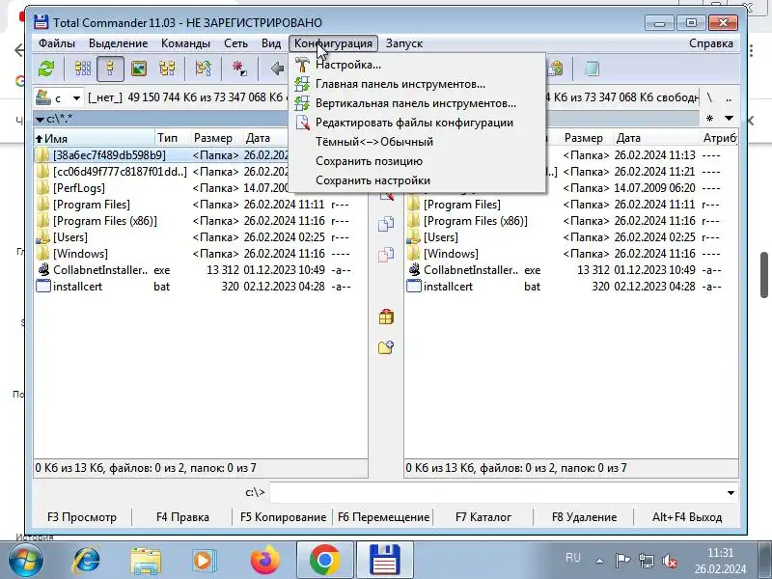The height and width of the screenshot is (579, 772).
Task: Sort left panel by Имя column header
Action: (x=94, y=138)
